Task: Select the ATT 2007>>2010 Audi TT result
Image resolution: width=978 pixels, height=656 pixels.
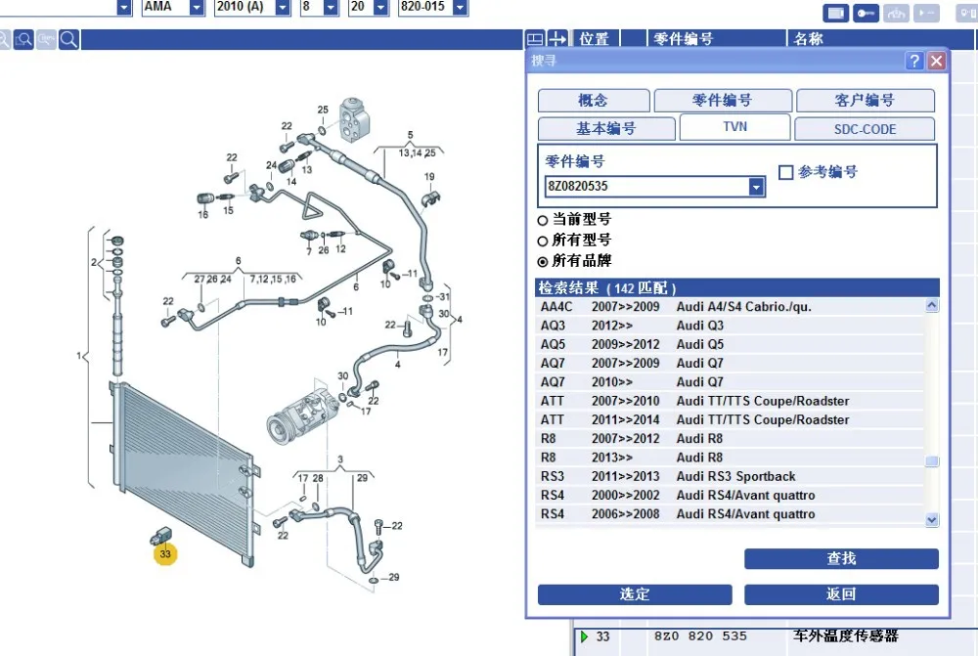Action: coord(730,401)
